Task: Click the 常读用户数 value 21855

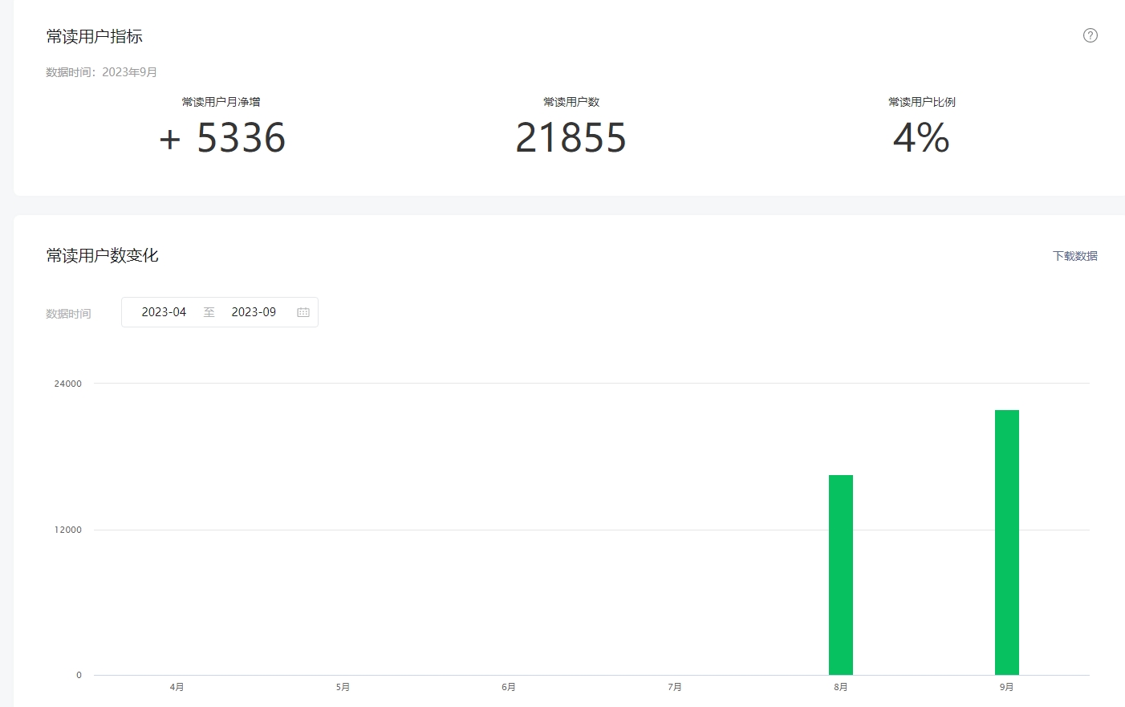Action: [571, 138]
